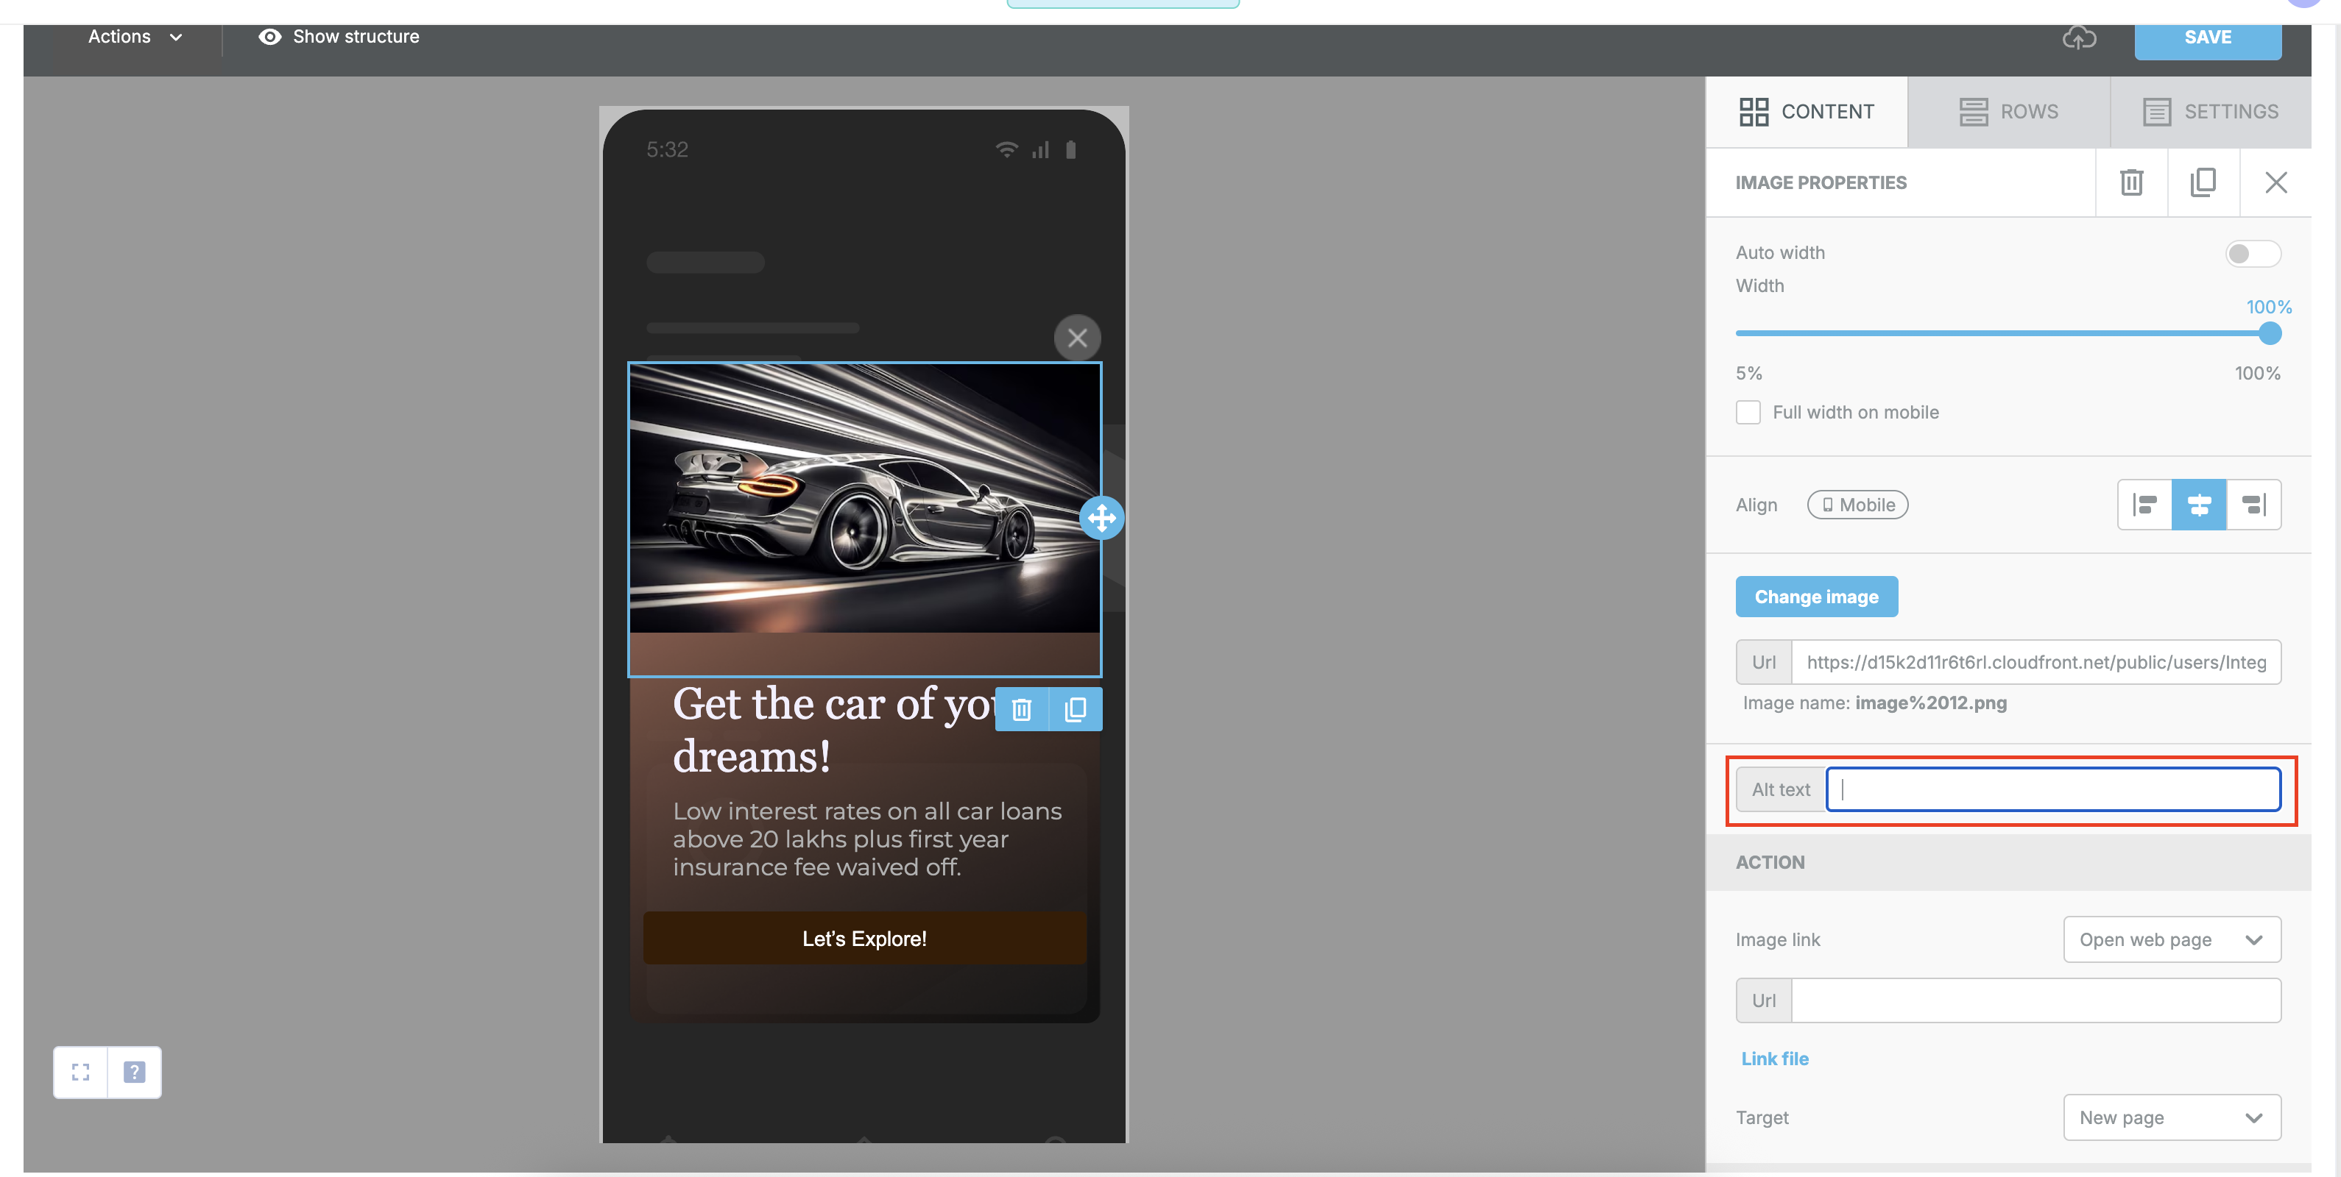This screenshot has width=2341, height=1177.
Task: Toggle the Auto width switch
Action: 2252,253
